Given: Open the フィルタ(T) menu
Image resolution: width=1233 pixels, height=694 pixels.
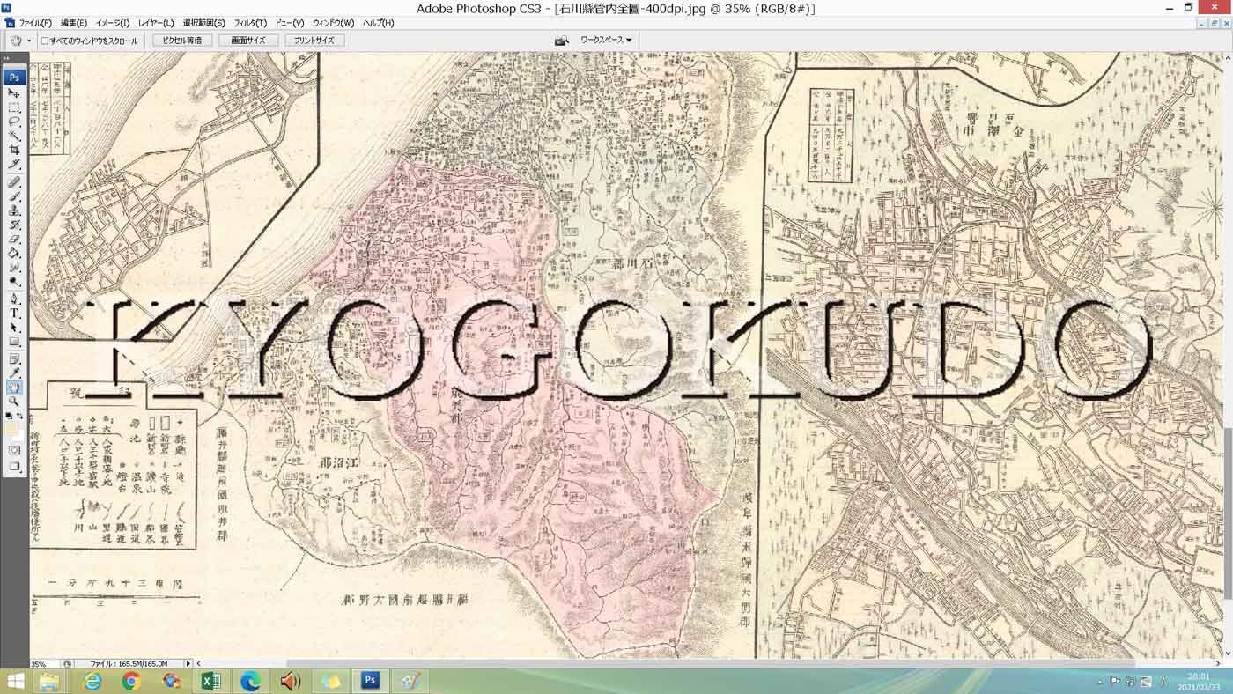Looking at the screenshot, I should point(250,23).
